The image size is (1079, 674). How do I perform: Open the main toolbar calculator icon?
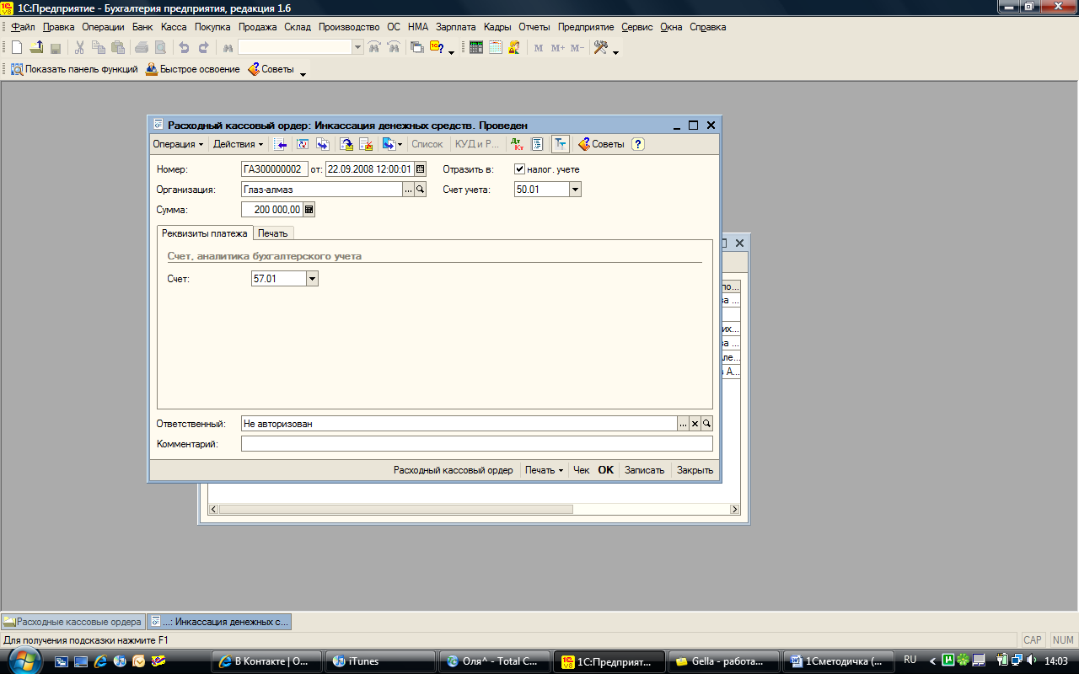point(476,48)
